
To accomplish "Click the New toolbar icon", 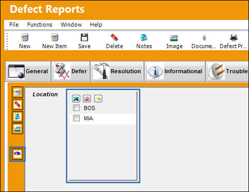I will 25,37.
